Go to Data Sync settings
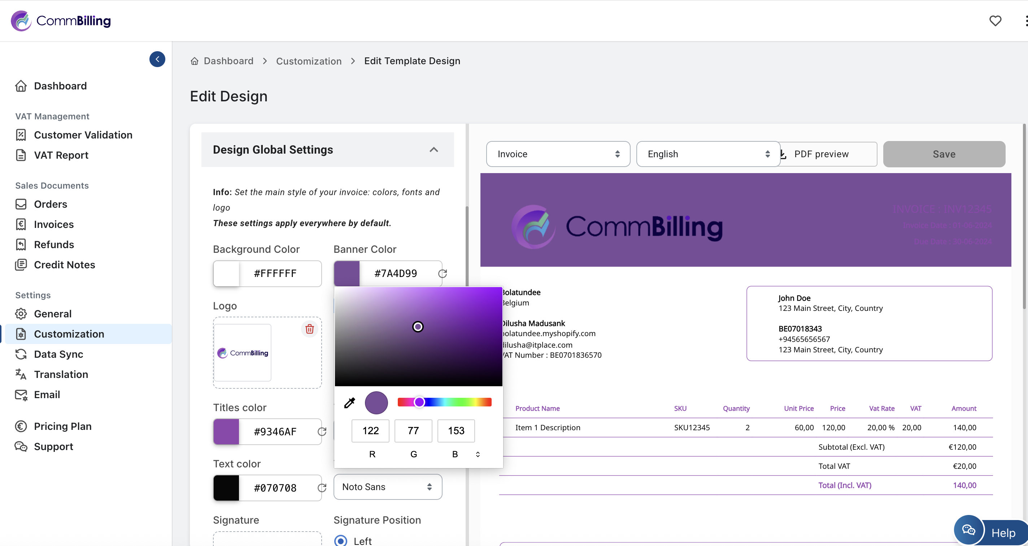 58,354
